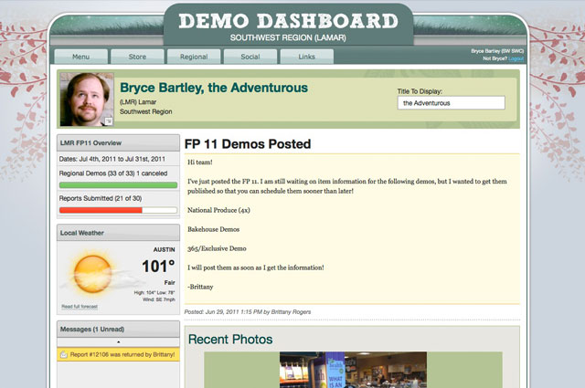Switch to the Regional tab
The width and height of the screenshot is (585, 388).
(x=194, y=57)
